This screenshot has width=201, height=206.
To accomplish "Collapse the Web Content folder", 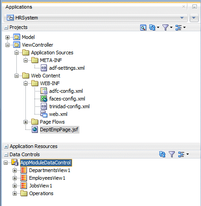I will 16,76.
